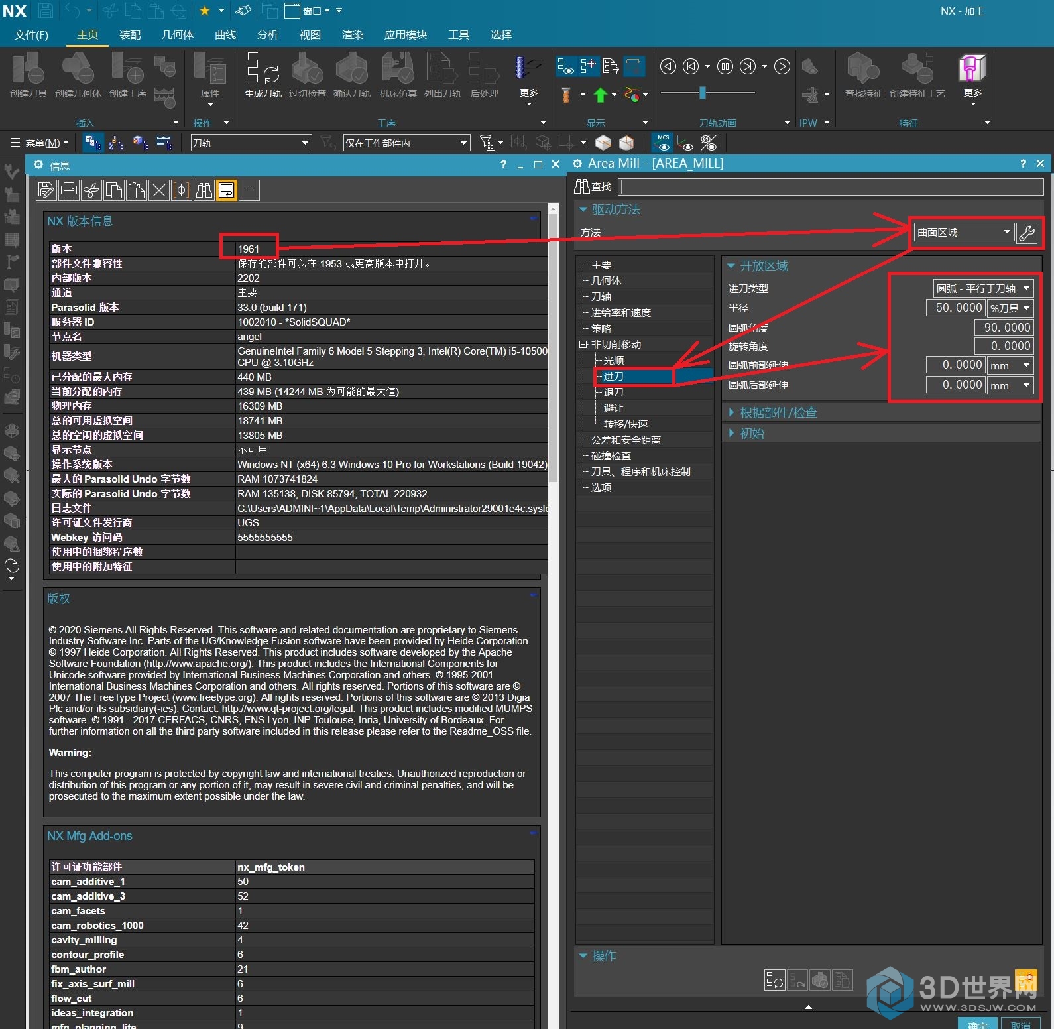Screen dimensions: 1054x1029
Task: Click the save icon in Information window toolbar
Action: tap(46, 191)
